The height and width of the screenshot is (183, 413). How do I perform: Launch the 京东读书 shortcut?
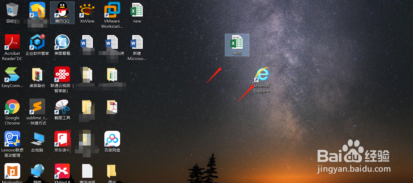(62, 142)
